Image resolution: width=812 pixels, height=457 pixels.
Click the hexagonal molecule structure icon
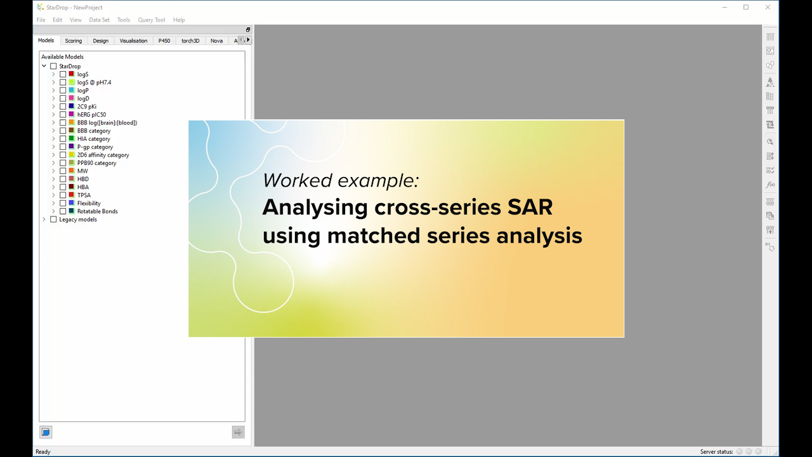tap(770, 65)
